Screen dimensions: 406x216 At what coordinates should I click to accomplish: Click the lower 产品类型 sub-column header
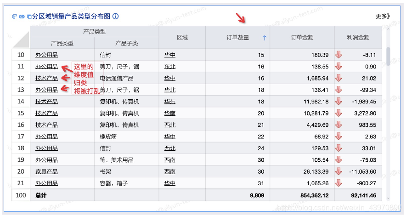click(62, 43)
